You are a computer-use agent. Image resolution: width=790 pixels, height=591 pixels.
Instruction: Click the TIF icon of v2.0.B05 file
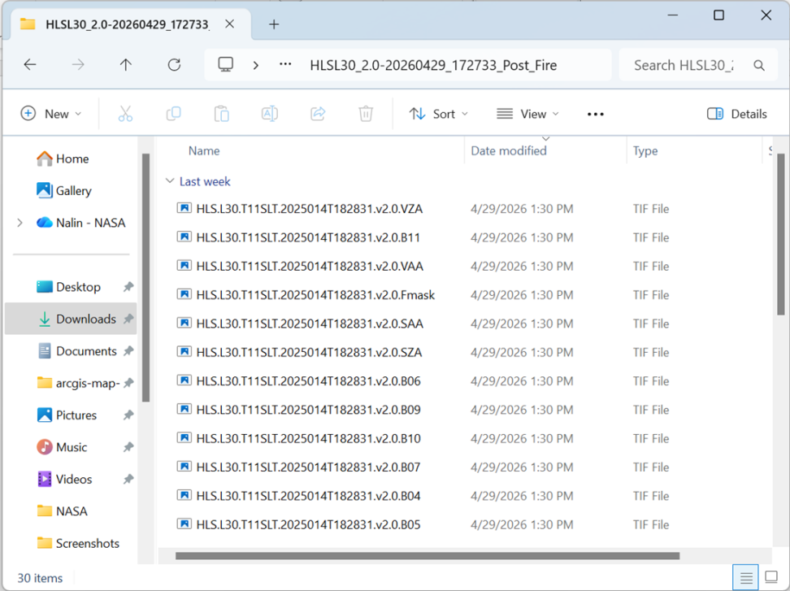[x=184, y=524]
